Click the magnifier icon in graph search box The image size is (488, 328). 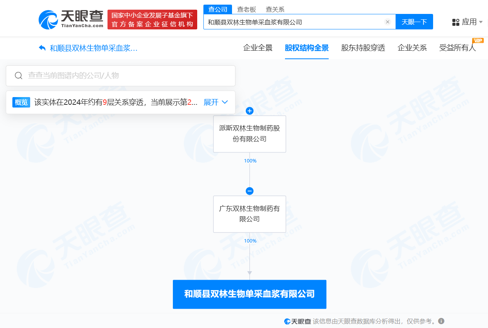pyautogui.click(x=18, y=75)
